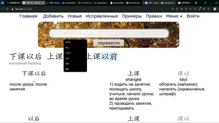Click the upper gray 课以 entry heading

[183, 73]
